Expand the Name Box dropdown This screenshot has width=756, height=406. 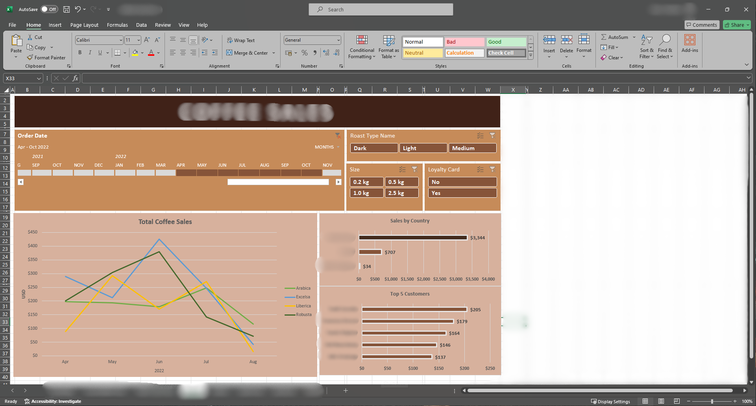pos(39,78)
